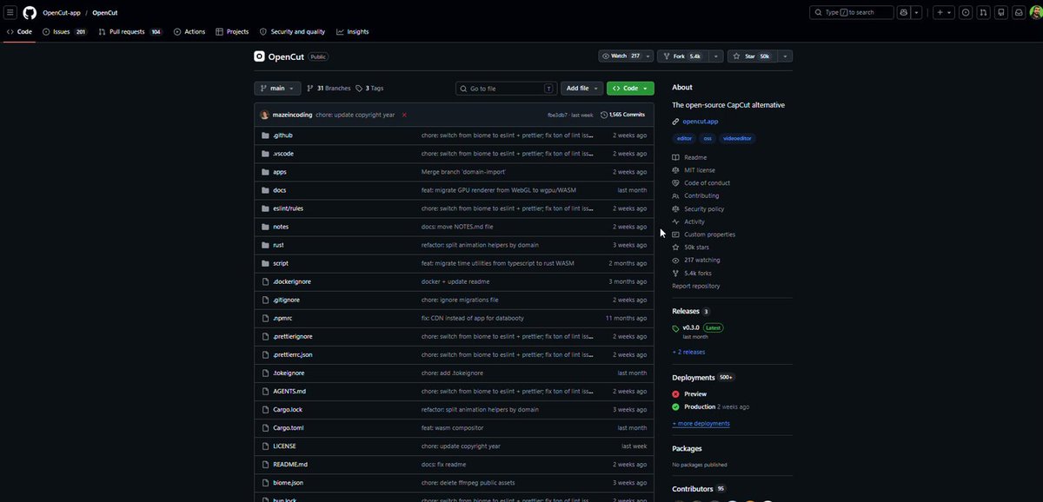Switch to the Issues tab

pos(64,31)
